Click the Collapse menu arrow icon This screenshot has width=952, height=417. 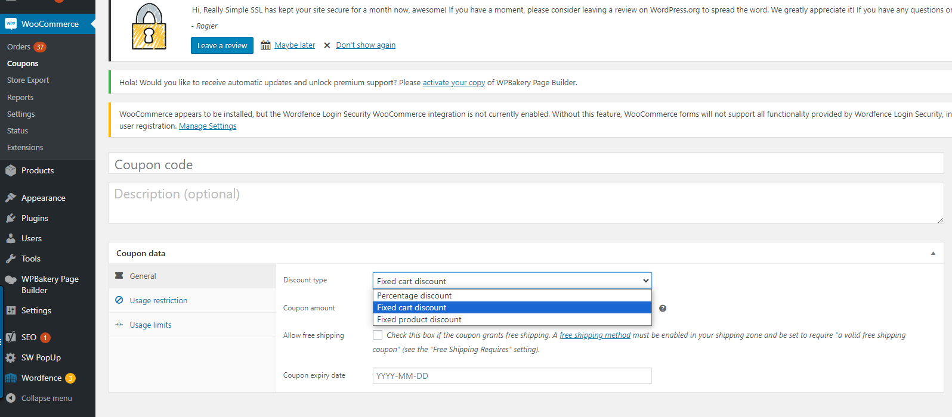pyautogui.click(x=11, y=398)
